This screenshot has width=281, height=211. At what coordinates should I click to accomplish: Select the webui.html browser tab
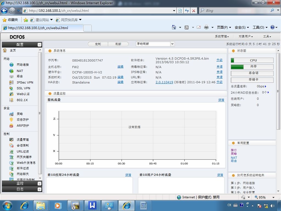pos(43,28)
